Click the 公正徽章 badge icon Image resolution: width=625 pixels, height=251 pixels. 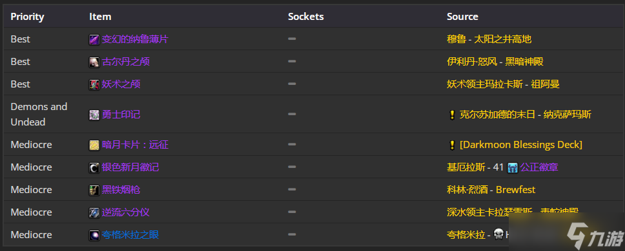[513, 167]
